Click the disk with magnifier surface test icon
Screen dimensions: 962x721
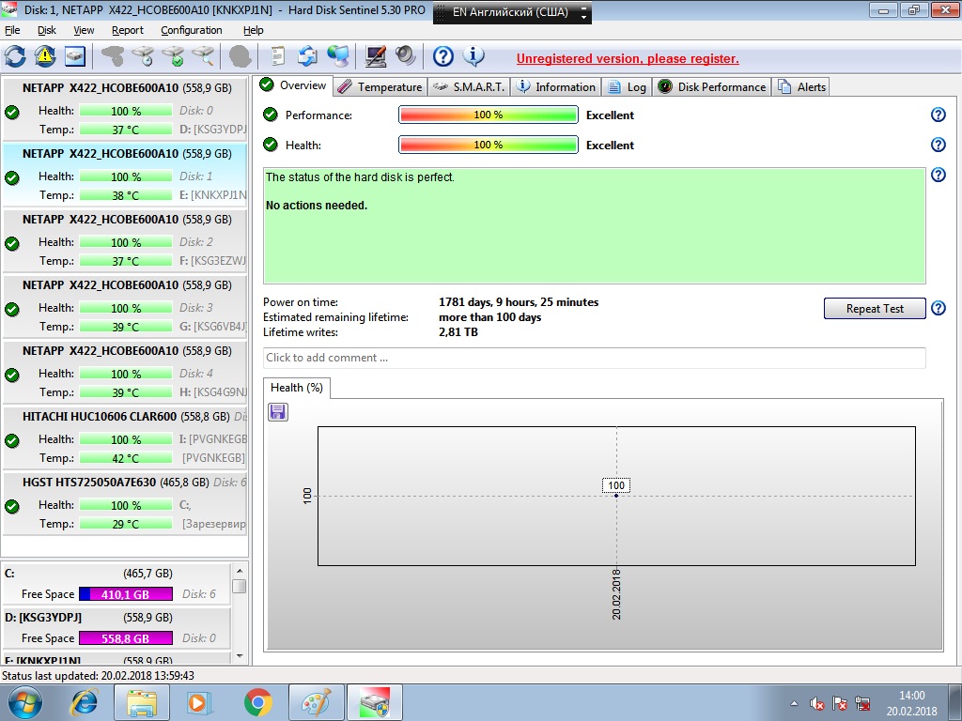tap(203, 56)
